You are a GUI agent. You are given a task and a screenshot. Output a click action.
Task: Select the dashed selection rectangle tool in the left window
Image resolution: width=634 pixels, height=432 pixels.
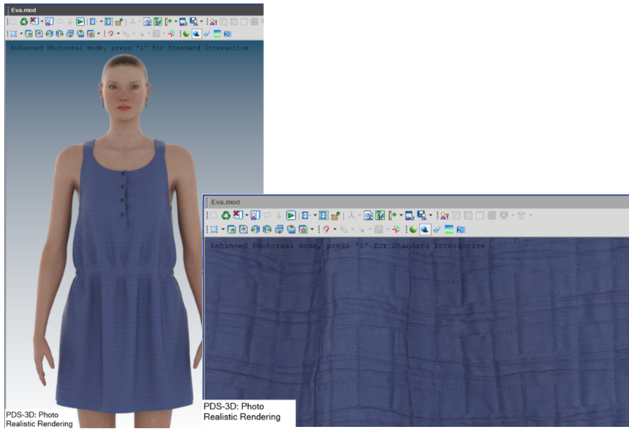point(12,34)
